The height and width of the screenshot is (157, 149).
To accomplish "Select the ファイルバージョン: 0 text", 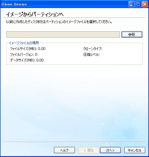I will click(x=24, y=55).
